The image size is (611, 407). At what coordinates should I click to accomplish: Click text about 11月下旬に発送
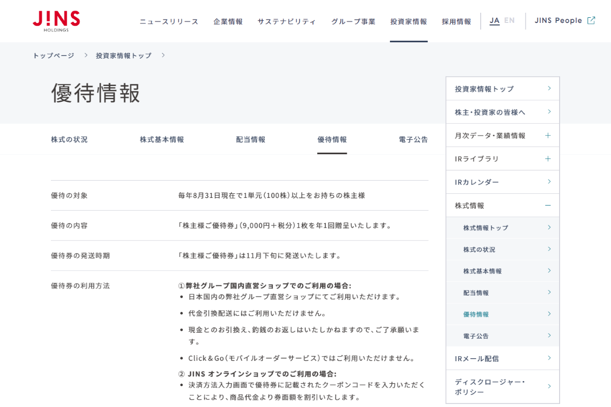tap(260, 255)
